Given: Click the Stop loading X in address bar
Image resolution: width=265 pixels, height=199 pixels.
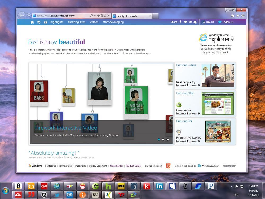Looking at the screenshot, I should point(108,16).
